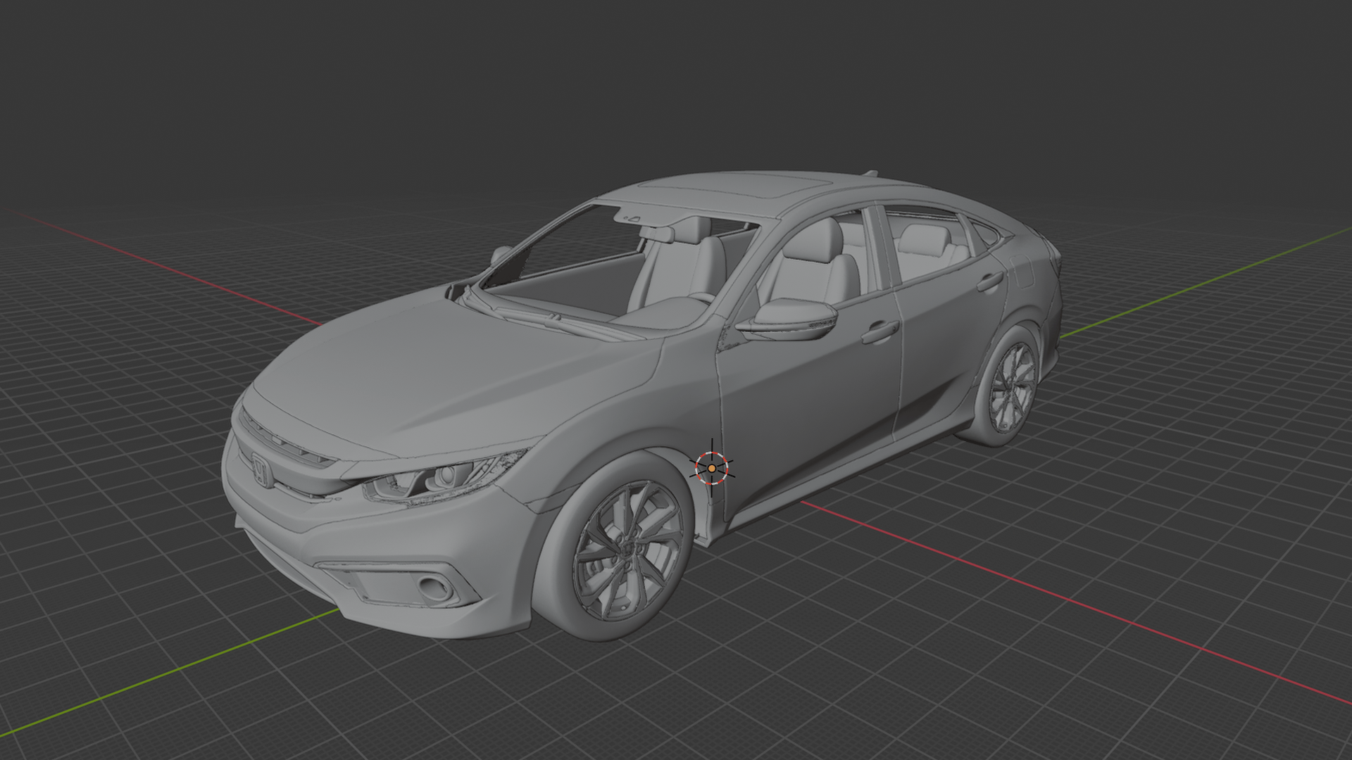The width and height of the screenshot is (1352, 760).
Task: Click the 3D cursor on the car's fender
Action: [712, 468]
